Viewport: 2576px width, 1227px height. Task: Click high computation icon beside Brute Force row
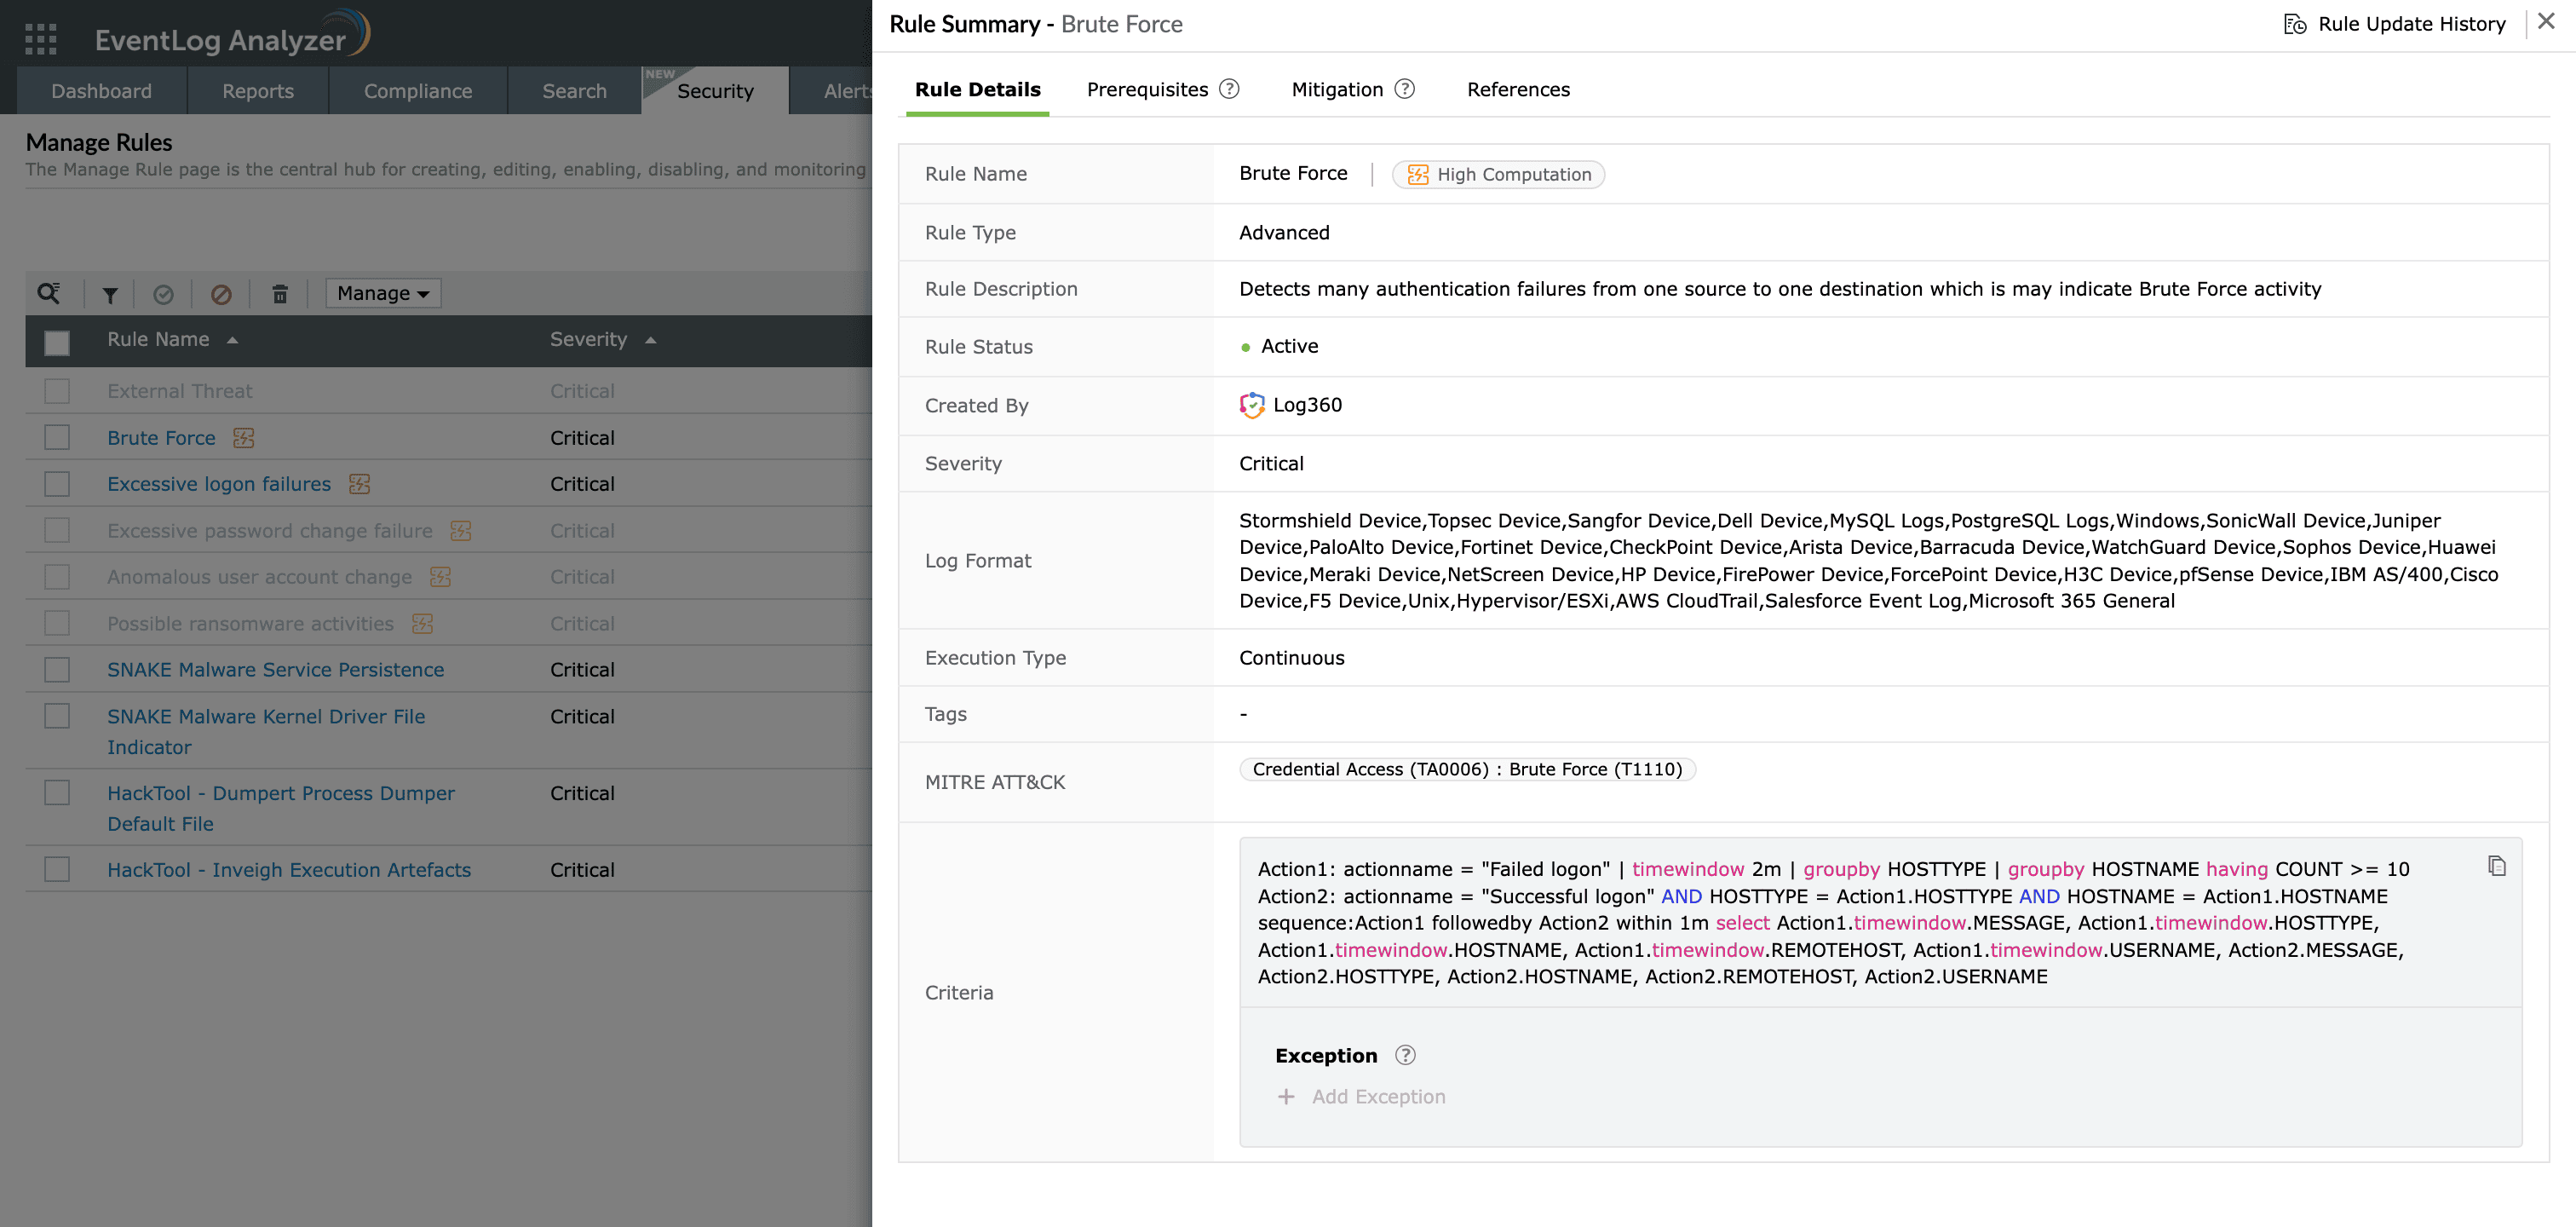click(243, 438)
